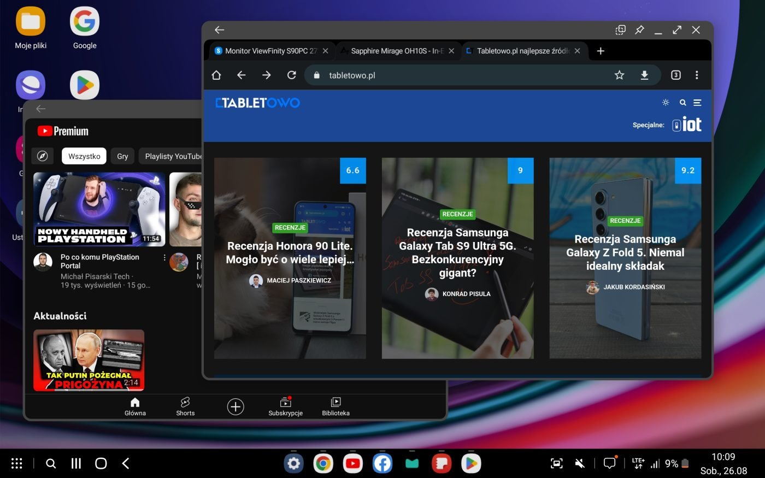
Task: Open Chrome home page button
Action: point(216,75)
